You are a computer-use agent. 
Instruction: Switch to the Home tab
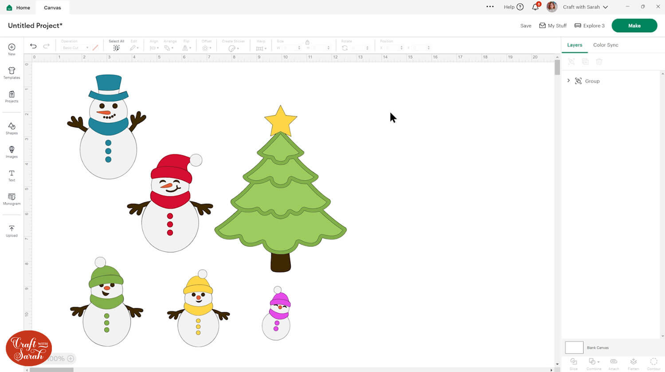pyautogui.click(x=19, y=8)
